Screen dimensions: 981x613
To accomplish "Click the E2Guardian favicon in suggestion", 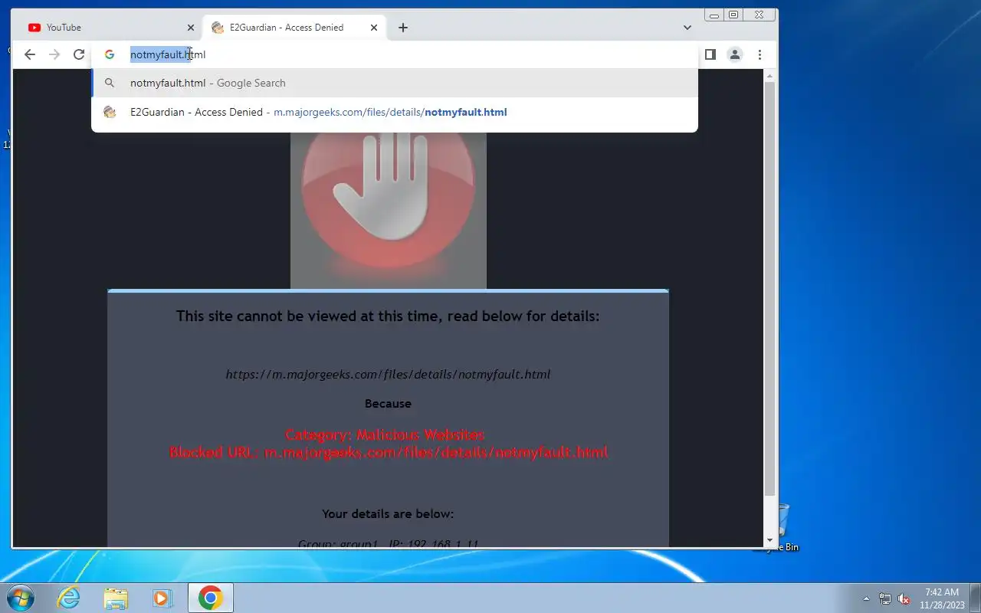I will pyautogui.click(x=110, y=112).
